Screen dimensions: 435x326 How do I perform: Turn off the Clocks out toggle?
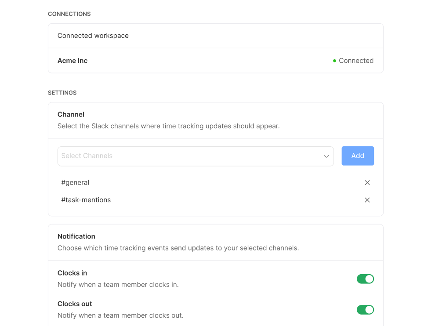coord(365,310)
